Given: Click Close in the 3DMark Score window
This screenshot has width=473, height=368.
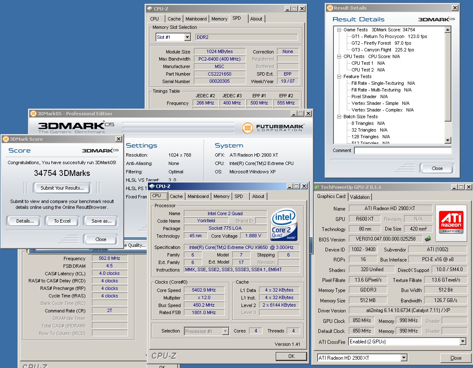Looking at the screenshot, I should [101, 239].
